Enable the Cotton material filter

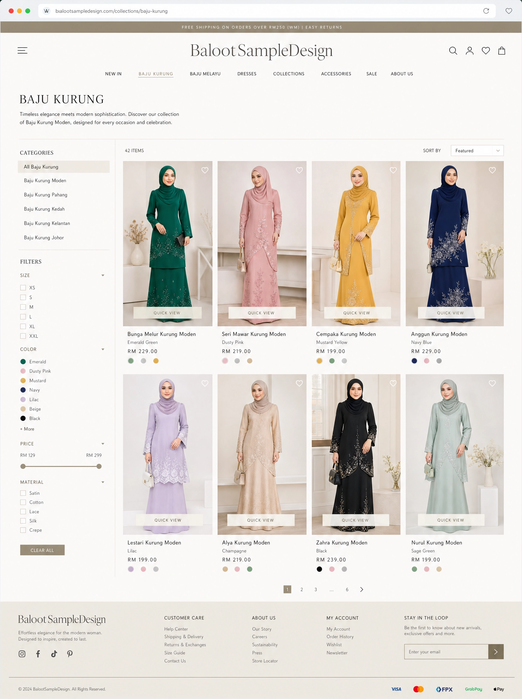point(23,502)
